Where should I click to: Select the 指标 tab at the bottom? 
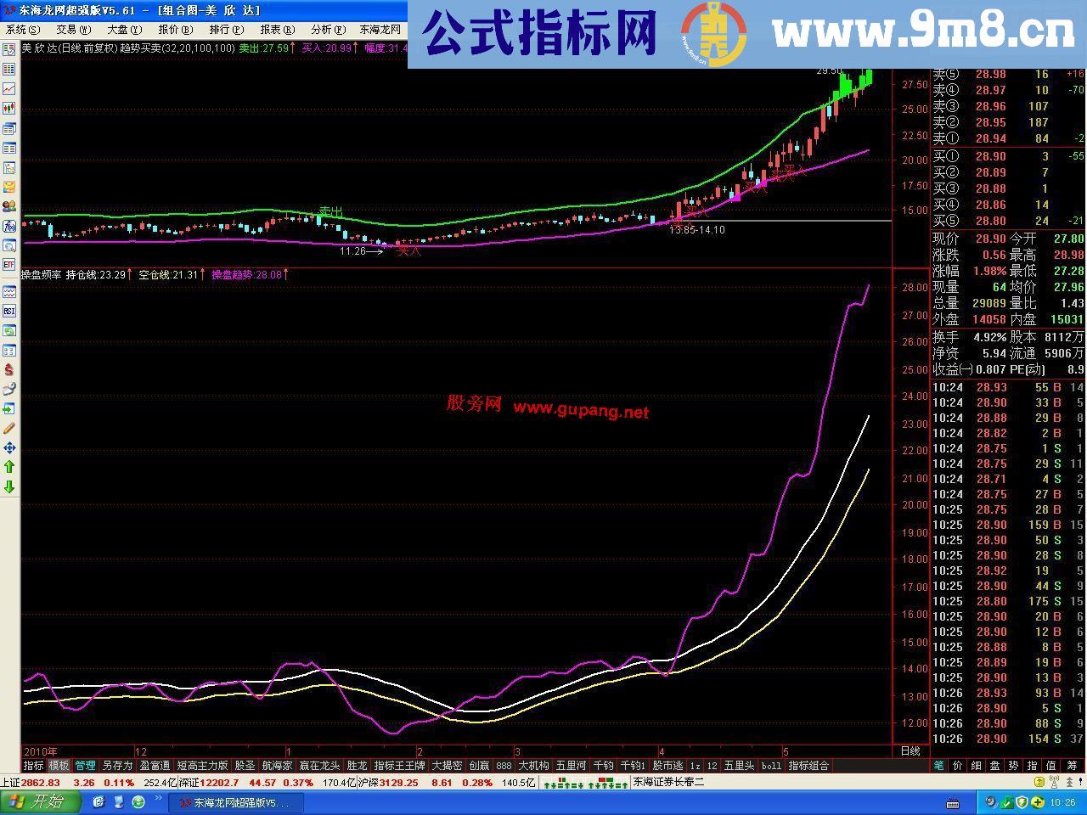coord(33,766)
